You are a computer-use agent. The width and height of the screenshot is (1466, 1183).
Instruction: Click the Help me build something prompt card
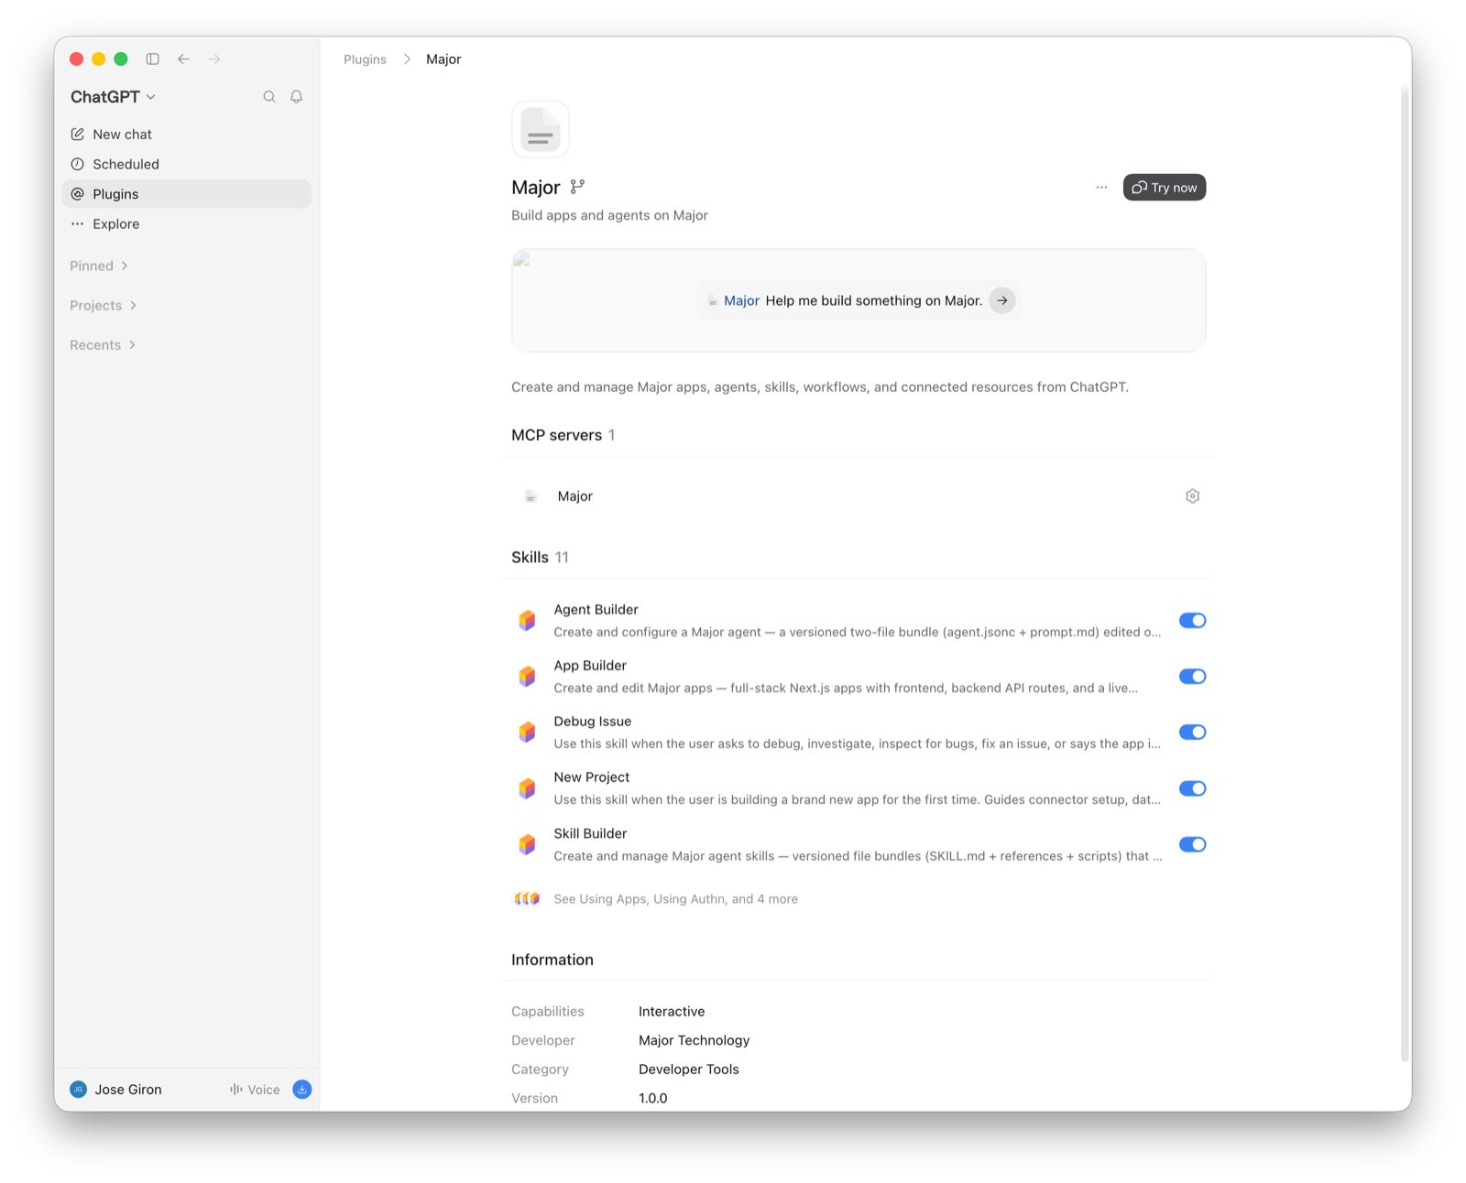pos(859,300)
